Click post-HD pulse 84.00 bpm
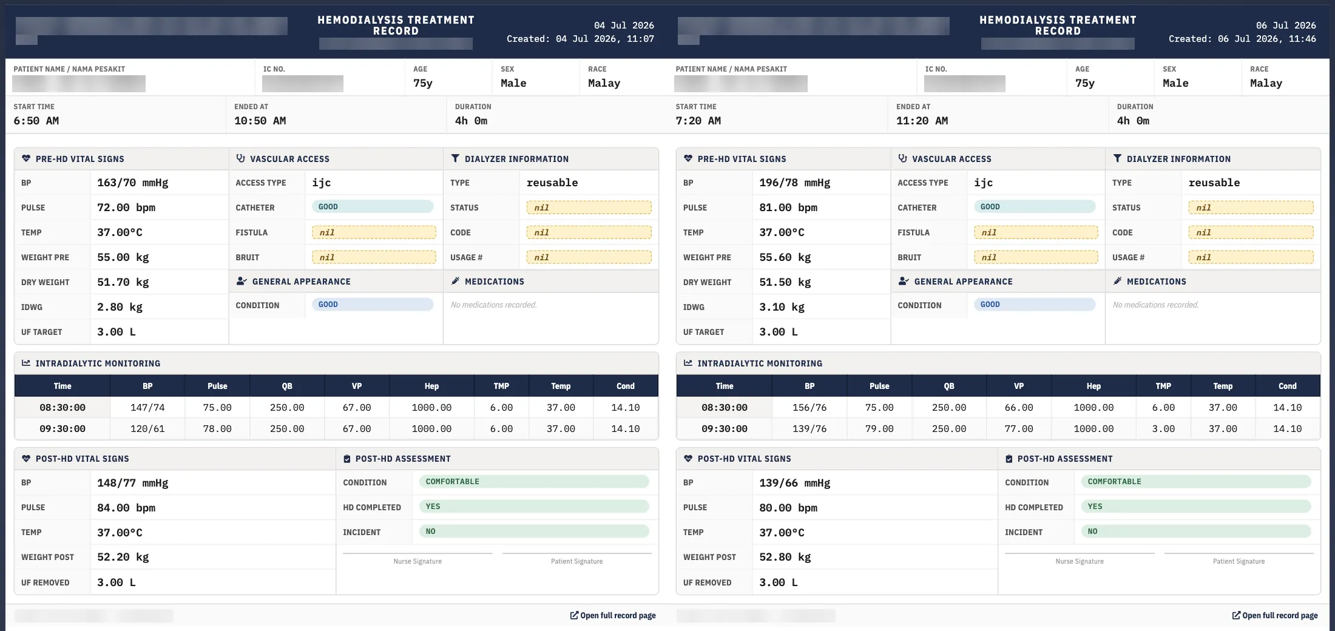The height and width of the screenshot is (631, 1335). [x=126, y=508]
